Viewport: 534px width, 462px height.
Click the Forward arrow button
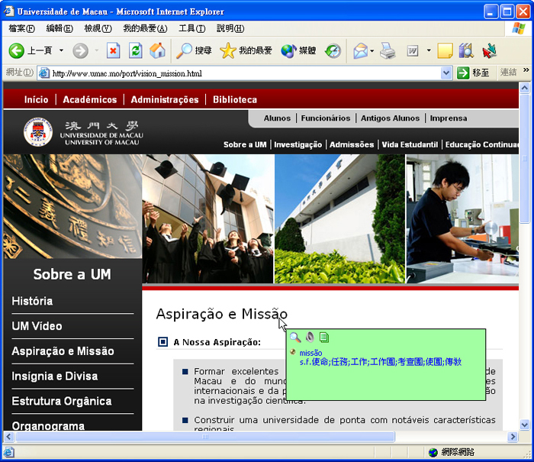click(x=80, y=51)
